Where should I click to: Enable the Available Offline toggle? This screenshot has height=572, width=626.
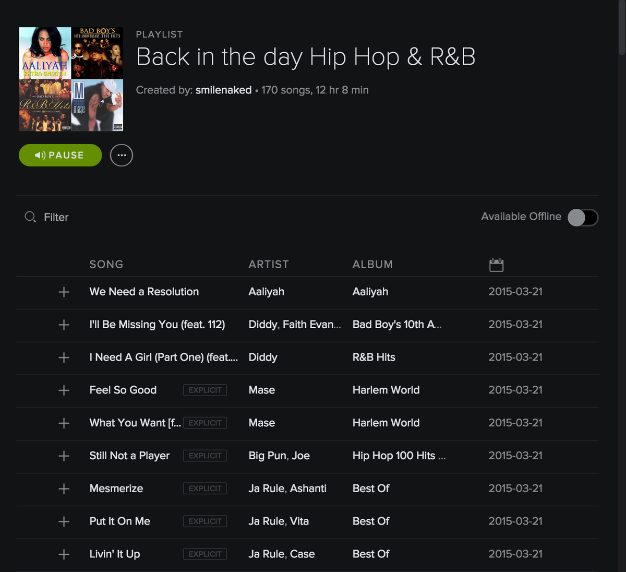pos(583,217)
